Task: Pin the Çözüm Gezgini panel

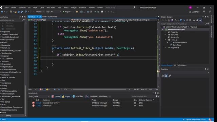Action: point(205,17)
